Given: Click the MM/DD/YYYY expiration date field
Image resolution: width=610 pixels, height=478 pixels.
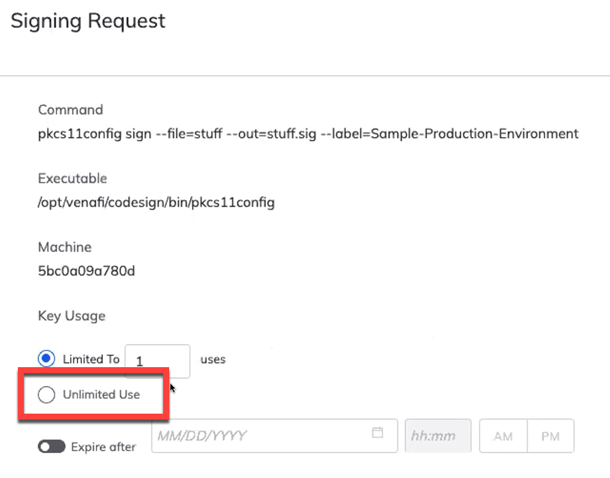Looking at the screenshot, I should pyautogui.click(x=262, y=436).
